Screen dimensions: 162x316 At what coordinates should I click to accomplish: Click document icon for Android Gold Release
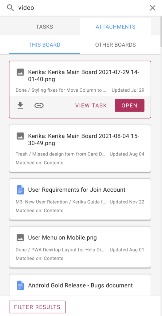click(x=20, y=285)
